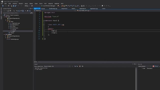The height and width of the screenshot is (90, 160).
Task: Switch to the Core.h editor tab
Action: pyautogui.click(x=103, y=8)
